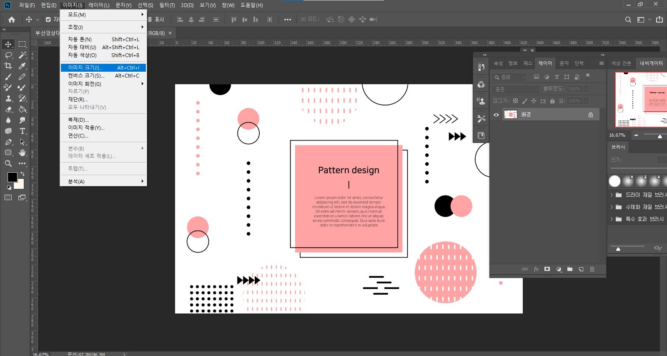Screen dimensions: 667x356
Task: Toggle the auto-select checkbox in options bar
Action: point(48,20)
